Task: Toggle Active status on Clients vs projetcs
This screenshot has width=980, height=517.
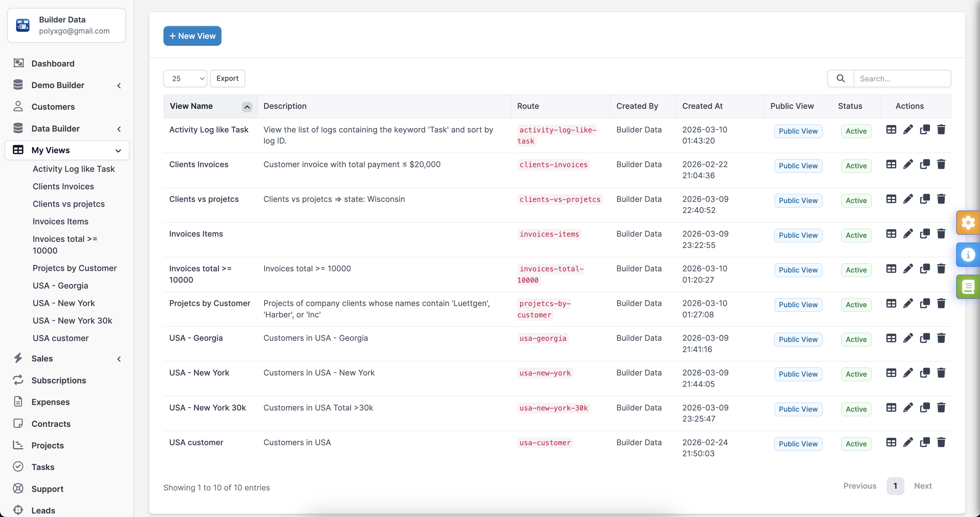Action: (856, 200)
